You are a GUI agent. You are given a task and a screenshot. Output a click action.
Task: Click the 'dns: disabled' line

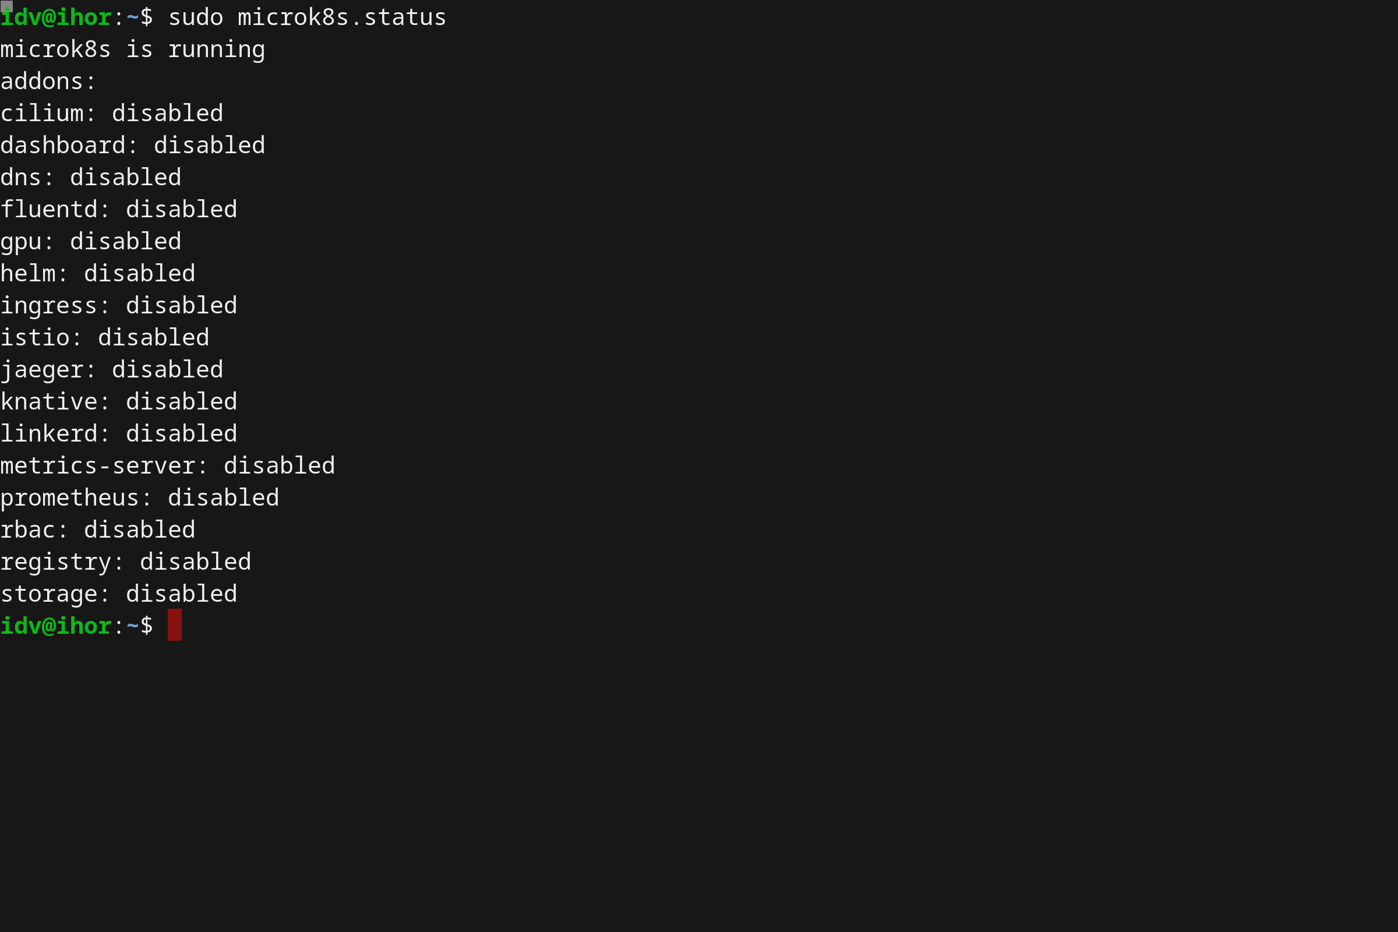[91, 178]
